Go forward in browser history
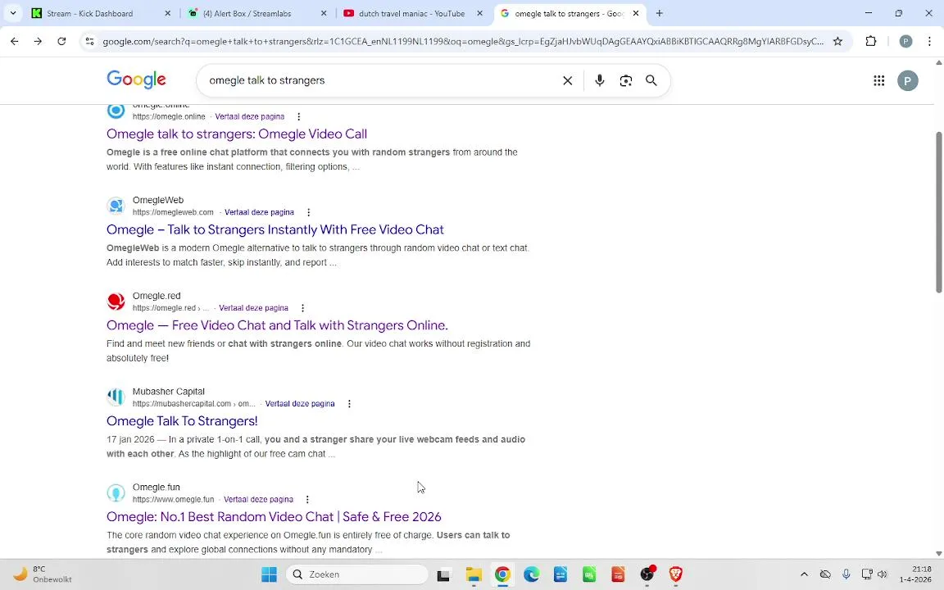 point(38,42)
